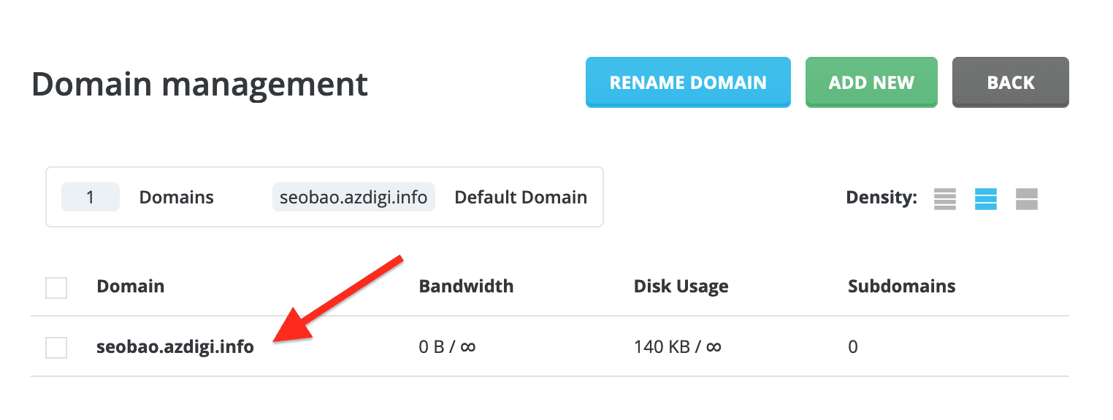Screen dimensions: 1113x420
Task: Click the Disk Usage column header
Action: click(x=681, y=287)
